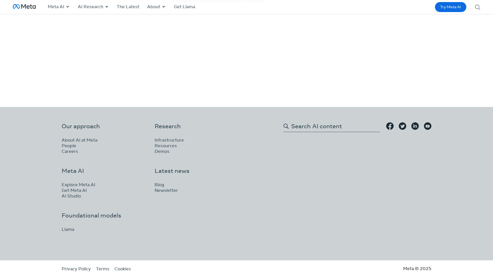Click the Search AI content field
493x277 pixels.
[334, 126]
